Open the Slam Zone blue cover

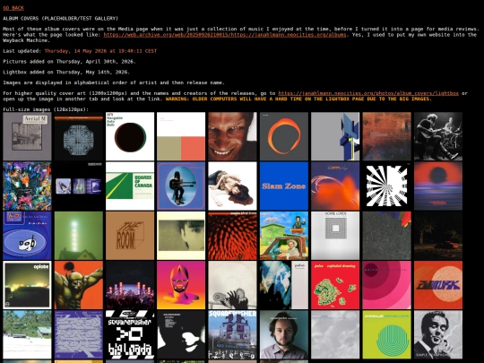click(284, 186)
